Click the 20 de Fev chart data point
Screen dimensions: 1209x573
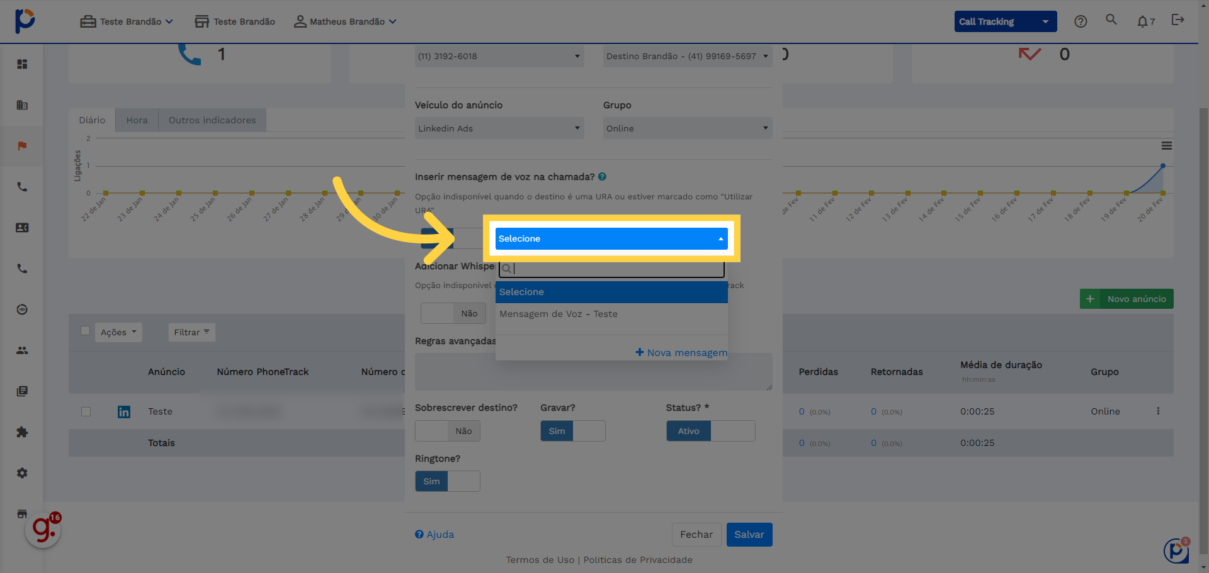click(1162, 165)
